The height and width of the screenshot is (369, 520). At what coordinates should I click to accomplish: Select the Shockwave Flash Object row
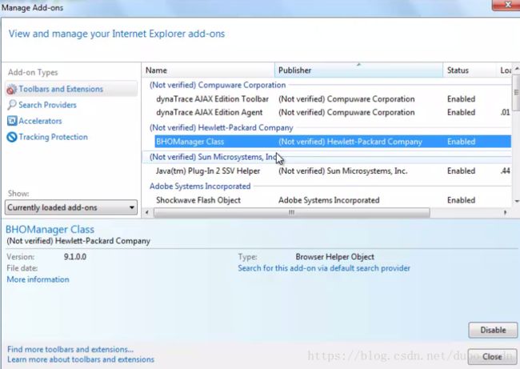[x=333, y=200]
